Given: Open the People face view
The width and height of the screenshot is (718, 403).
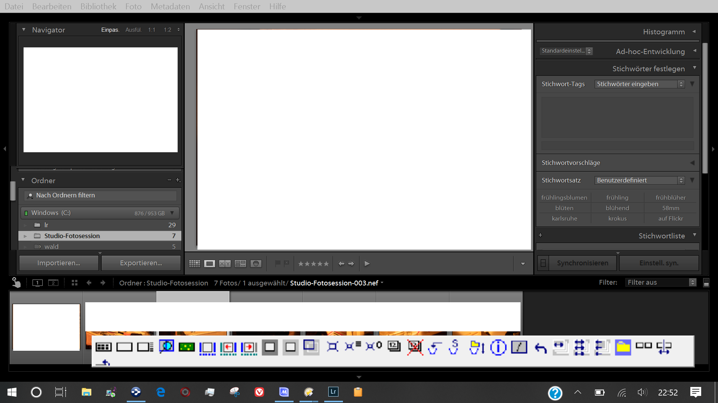Looking at the screenshot, I should [x=256, y=264].
